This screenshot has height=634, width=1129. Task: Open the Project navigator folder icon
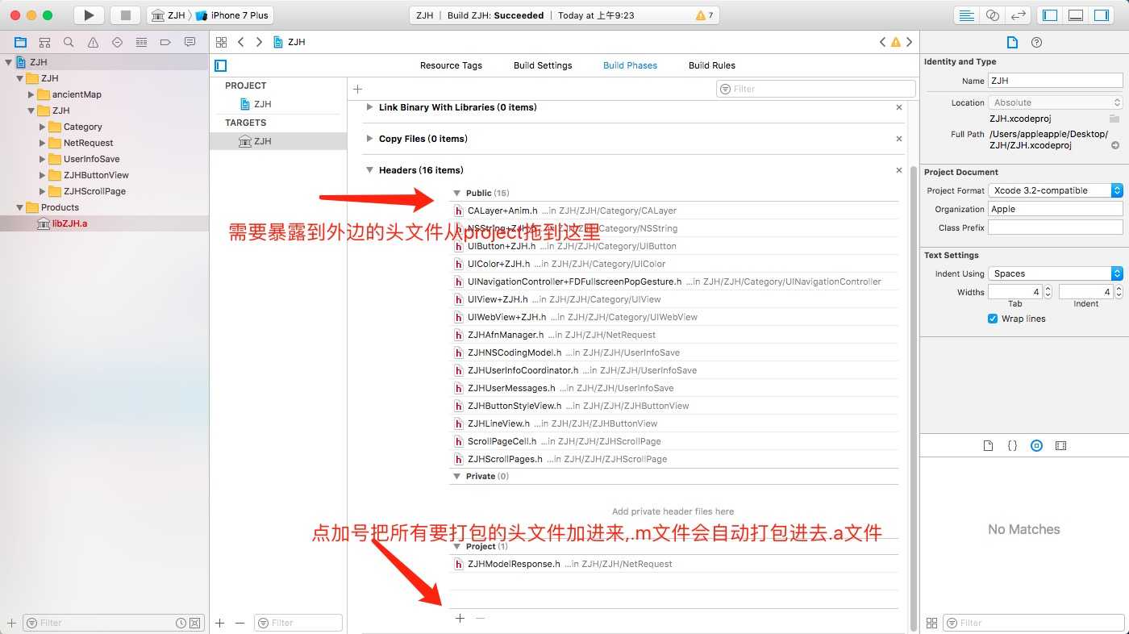[20, 42]
